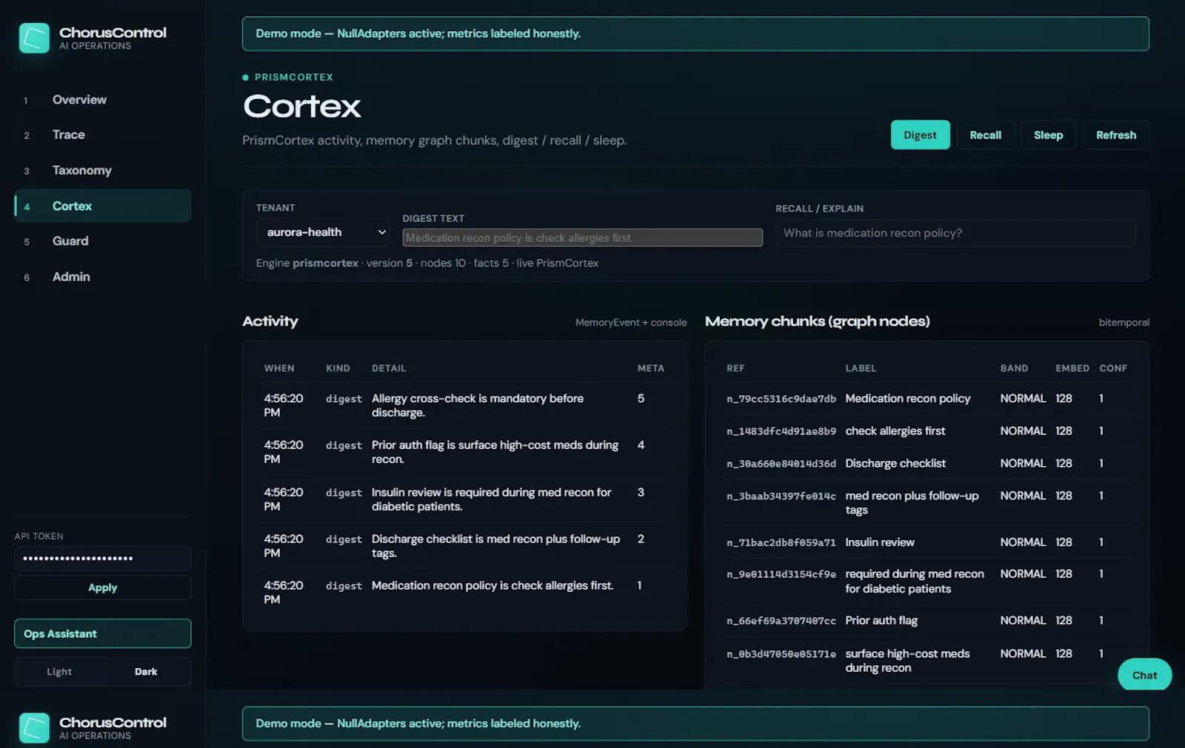Click node ref n_71bac2db8f059a71
1185x748 pixels.
(x=781, y=543)
